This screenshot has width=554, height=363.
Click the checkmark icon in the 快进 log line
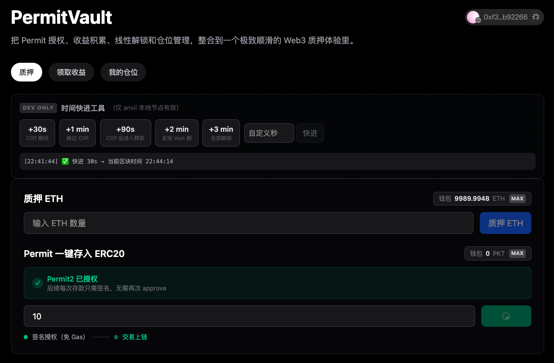click(x=65, y=161)
